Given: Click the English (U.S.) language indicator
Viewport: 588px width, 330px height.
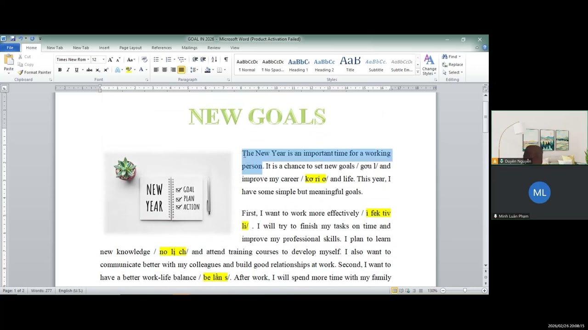Looking at the screenshot, I should (71, 291).
